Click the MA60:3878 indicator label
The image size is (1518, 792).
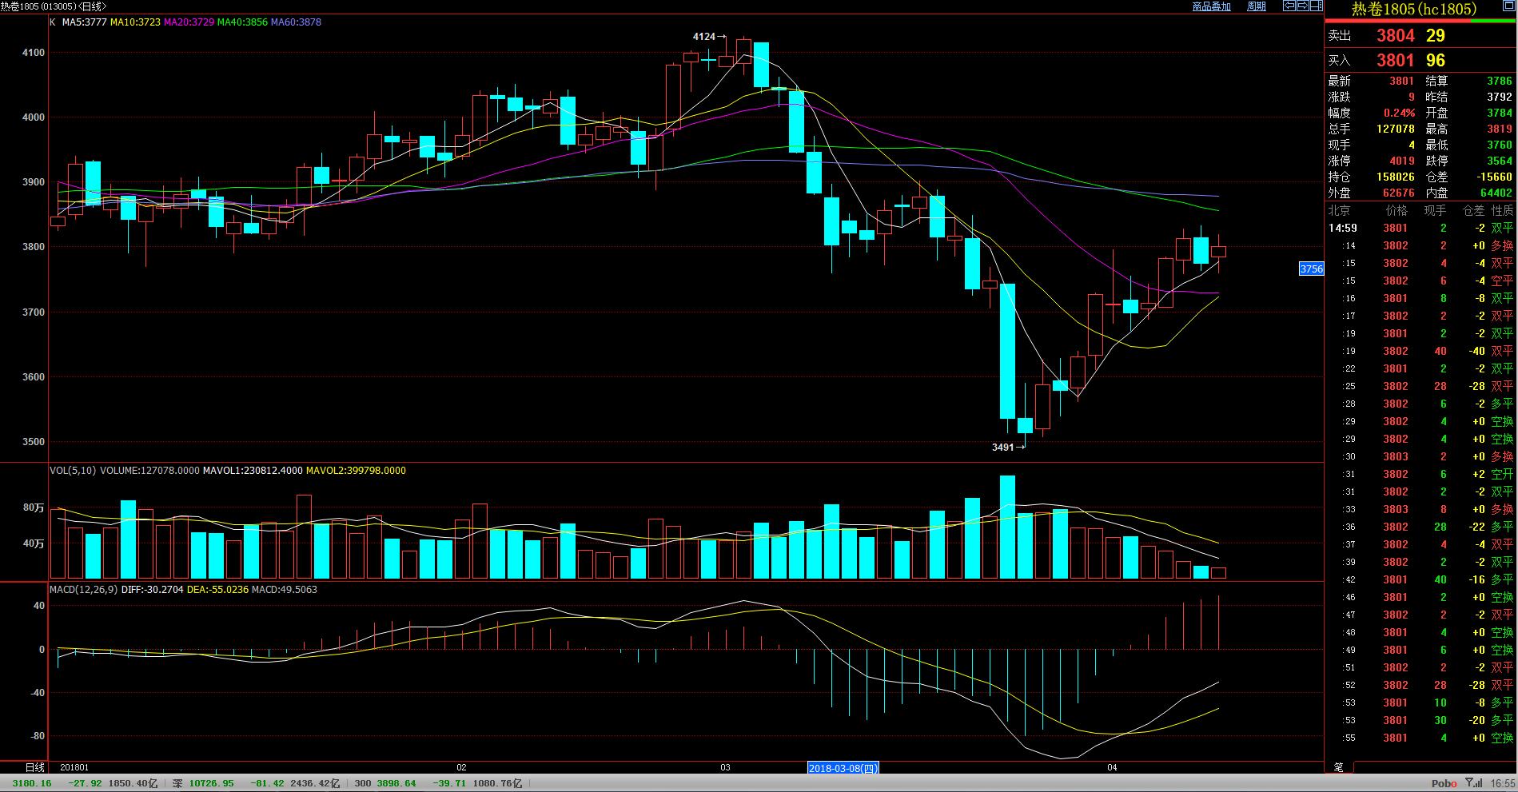pos(296,22)
